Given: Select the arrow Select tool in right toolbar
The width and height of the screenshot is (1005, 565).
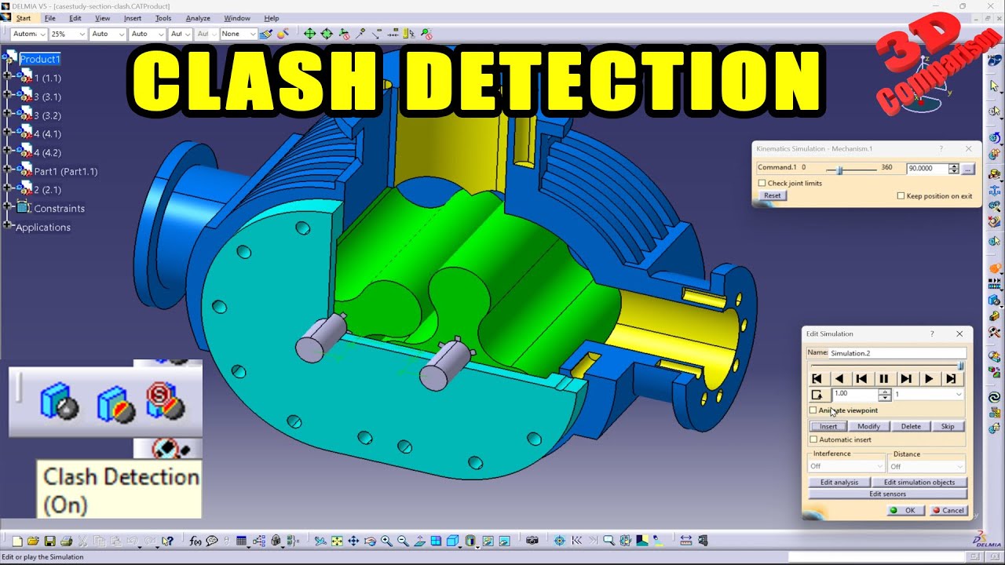Looking at the screenshot, I should 995,85.
